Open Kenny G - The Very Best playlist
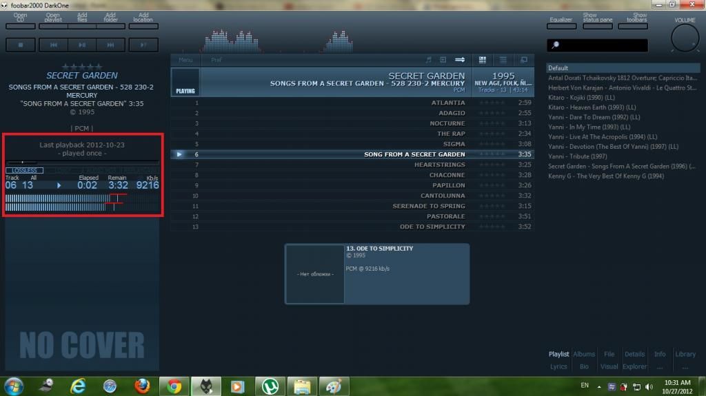706x396 pixels. pyautogui.click(x=605, y=176)
